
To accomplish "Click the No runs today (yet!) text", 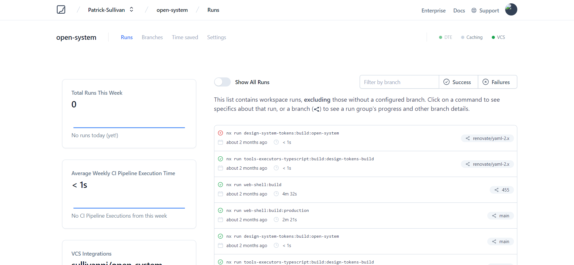I will pos(95,135).
